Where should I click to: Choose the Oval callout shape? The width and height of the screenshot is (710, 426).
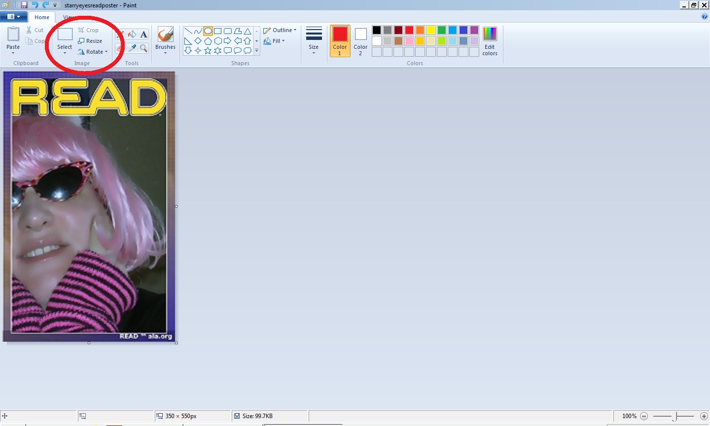pos(238,51)
